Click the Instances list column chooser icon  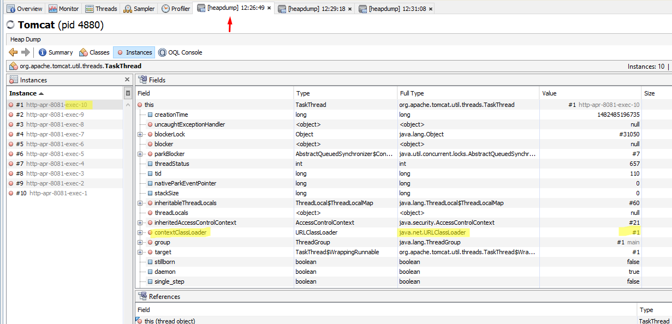pyautogui.click(x=128, y=93)
